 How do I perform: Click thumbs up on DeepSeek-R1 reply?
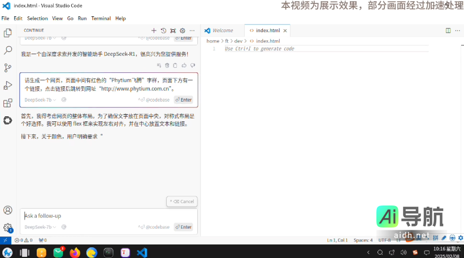tap(184, 65)
